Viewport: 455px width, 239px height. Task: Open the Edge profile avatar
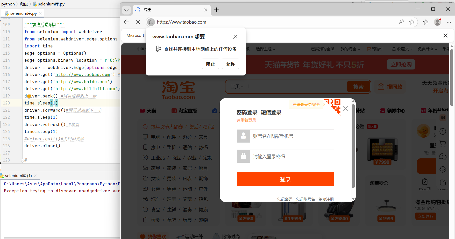tap(437, 22)
